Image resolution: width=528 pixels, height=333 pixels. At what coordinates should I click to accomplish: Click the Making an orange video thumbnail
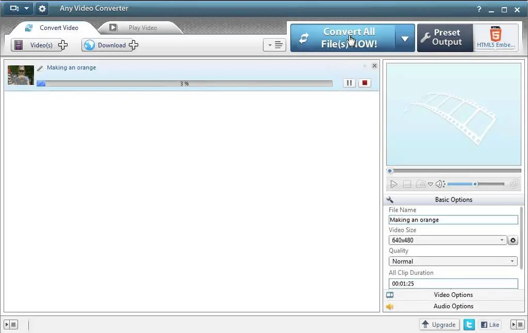pyautogui.click(x=21, y=75)
